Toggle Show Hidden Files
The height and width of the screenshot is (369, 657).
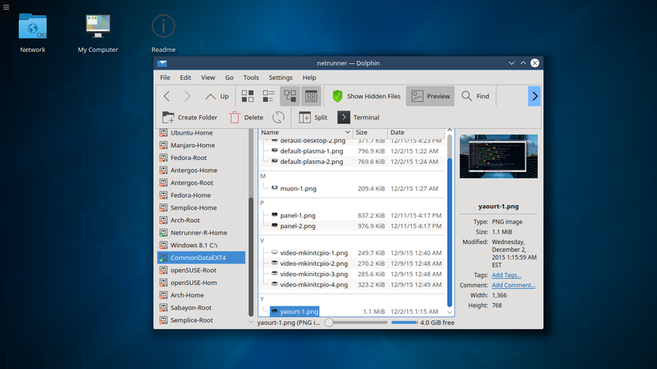(x=367, y=96)
